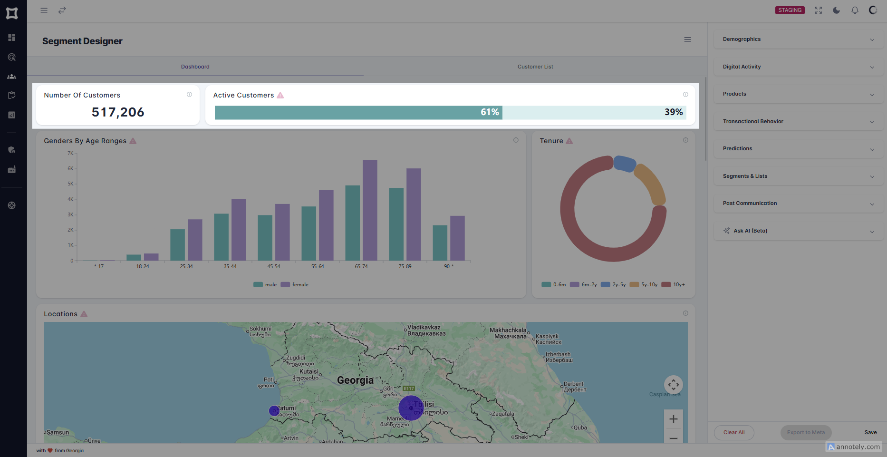Click the Clear All button
The height and width of the screenshot is (457, 887).
(733, 432)
